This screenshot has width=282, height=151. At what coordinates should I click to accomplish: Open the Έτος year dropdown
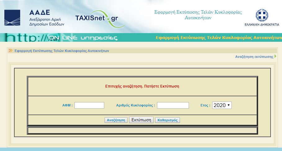tap(222, 105)
